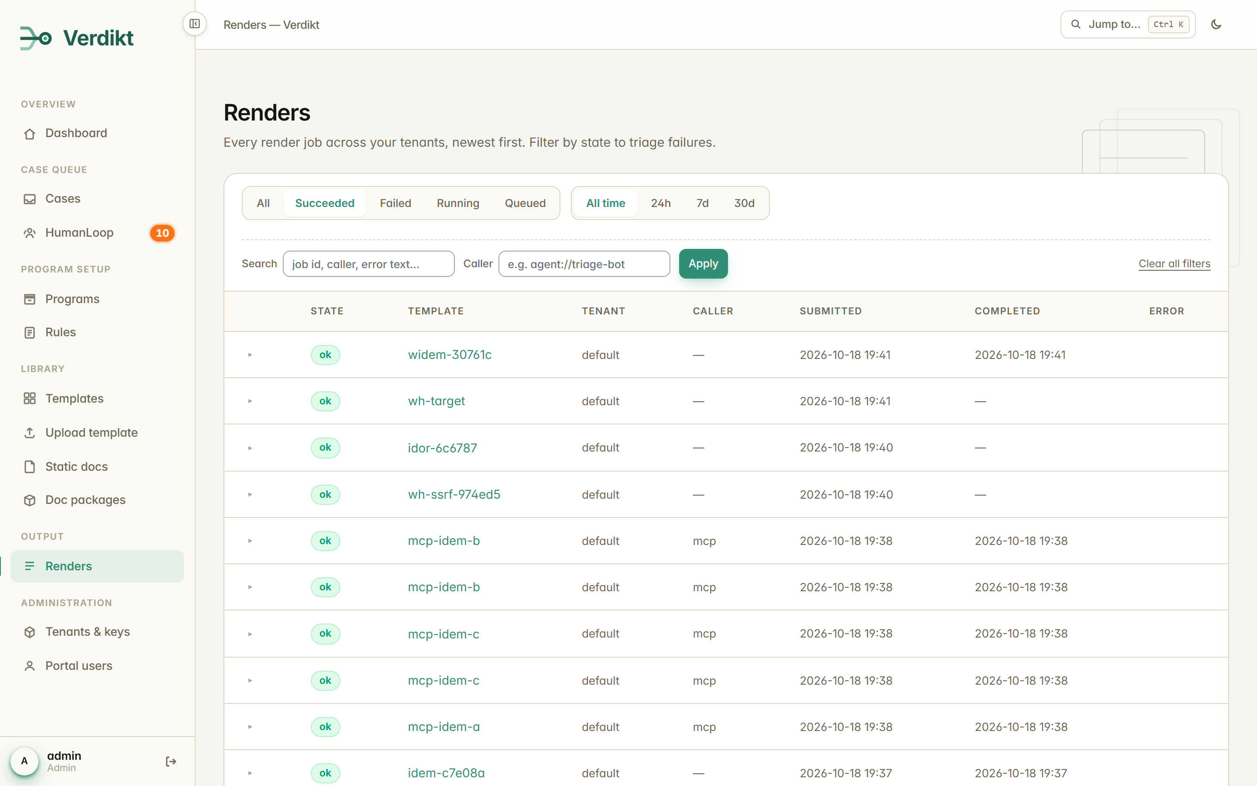Viewport: 1257px width, 786px height.
Task: Click the Upload template icon
Action: [x=30, y=432]
